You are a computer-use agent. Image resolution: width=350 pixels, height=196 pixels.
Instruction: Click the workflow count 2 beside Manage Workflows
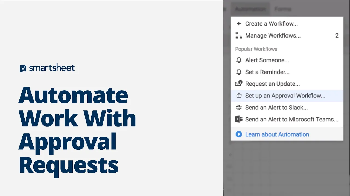pos(337,36)
